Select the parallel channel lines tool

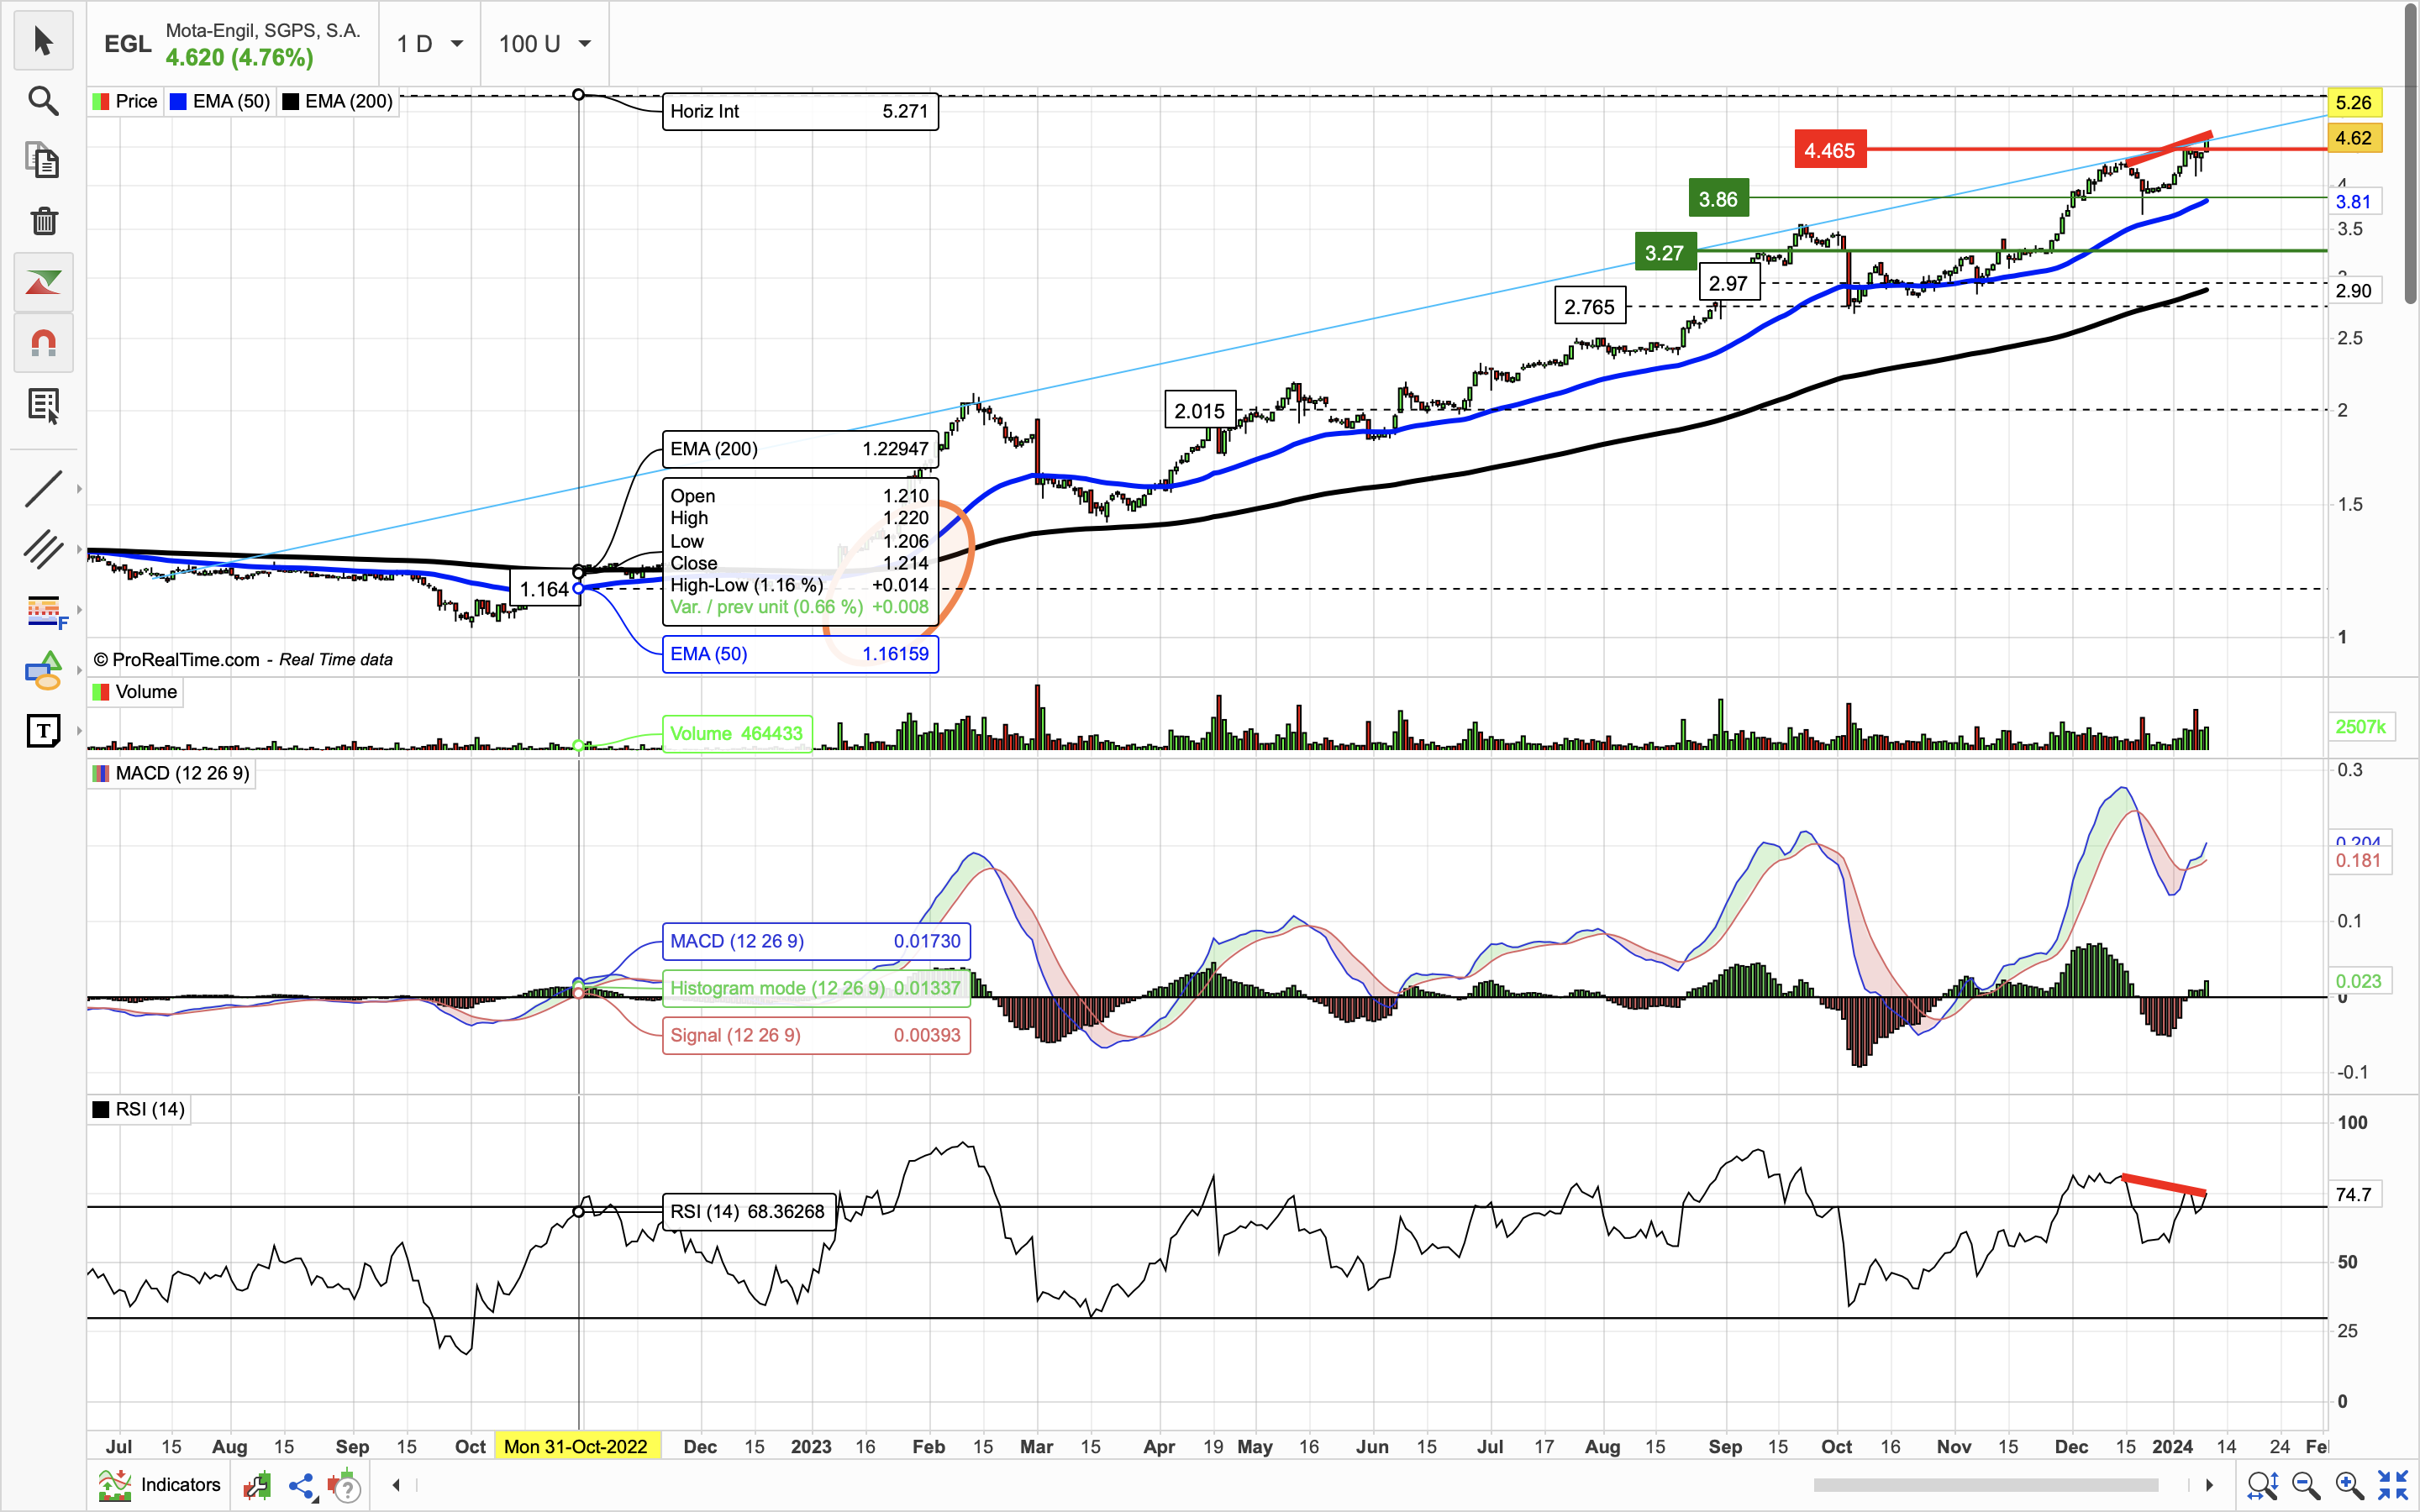[43, 549]
